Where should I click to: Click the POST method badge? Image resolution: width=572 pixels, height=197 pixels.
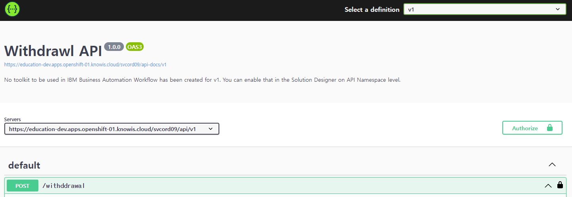pos(23,186)
